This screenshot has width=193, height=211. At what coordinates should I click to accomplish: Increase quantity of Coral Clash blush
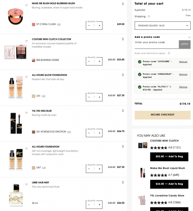pos(99,25)
